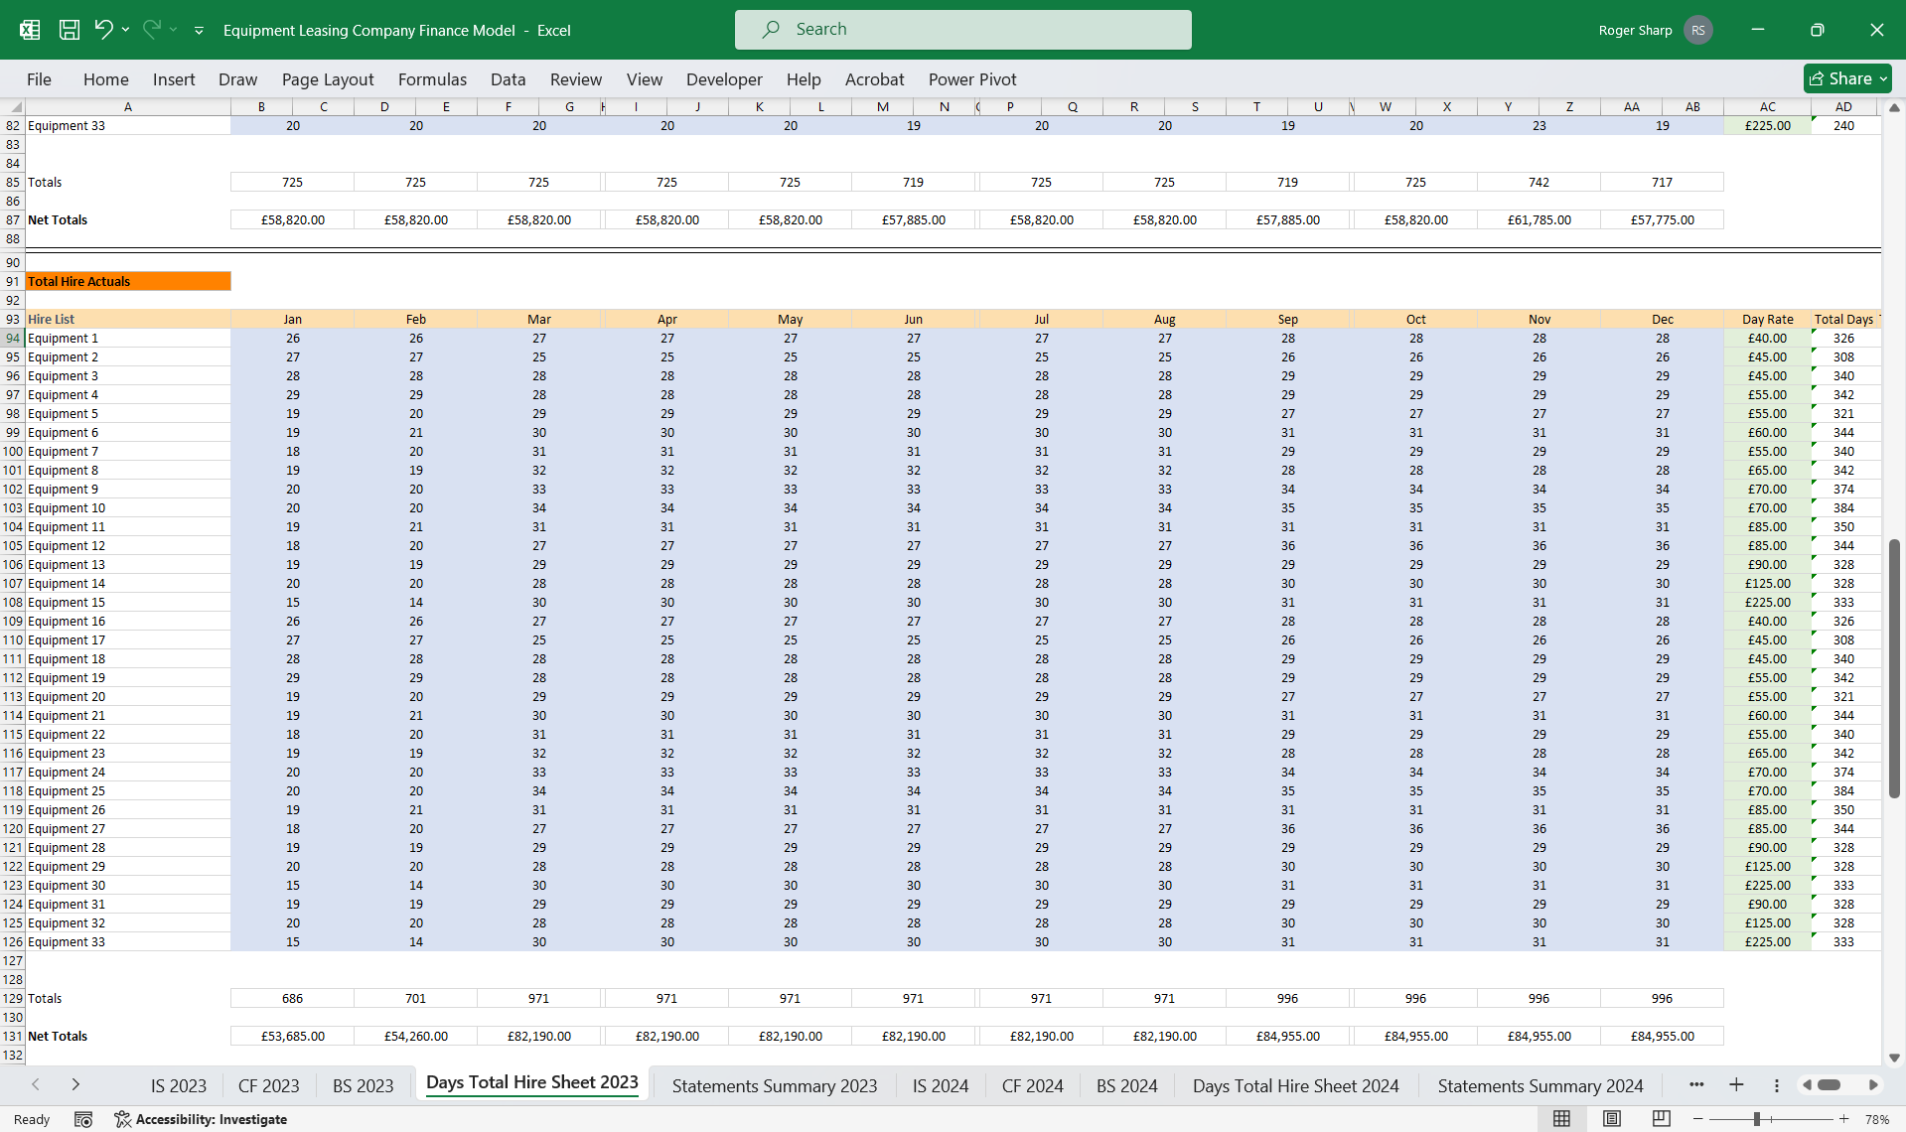Open the Undo history dropdown arrow
This screenshot has height=1132, width=1906.
point(125,30)
